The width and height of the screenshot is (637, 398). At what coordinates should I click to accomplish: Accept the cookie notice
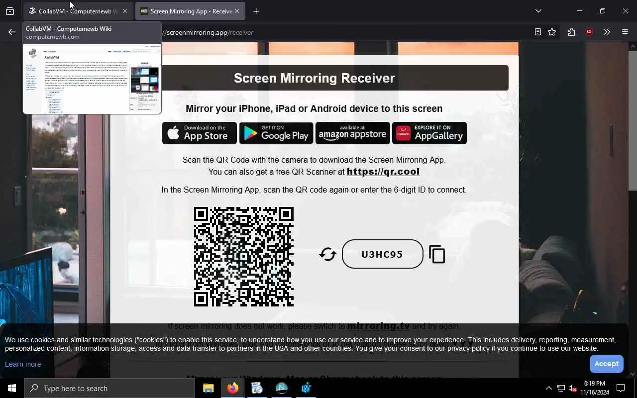(x=606, y=364)
